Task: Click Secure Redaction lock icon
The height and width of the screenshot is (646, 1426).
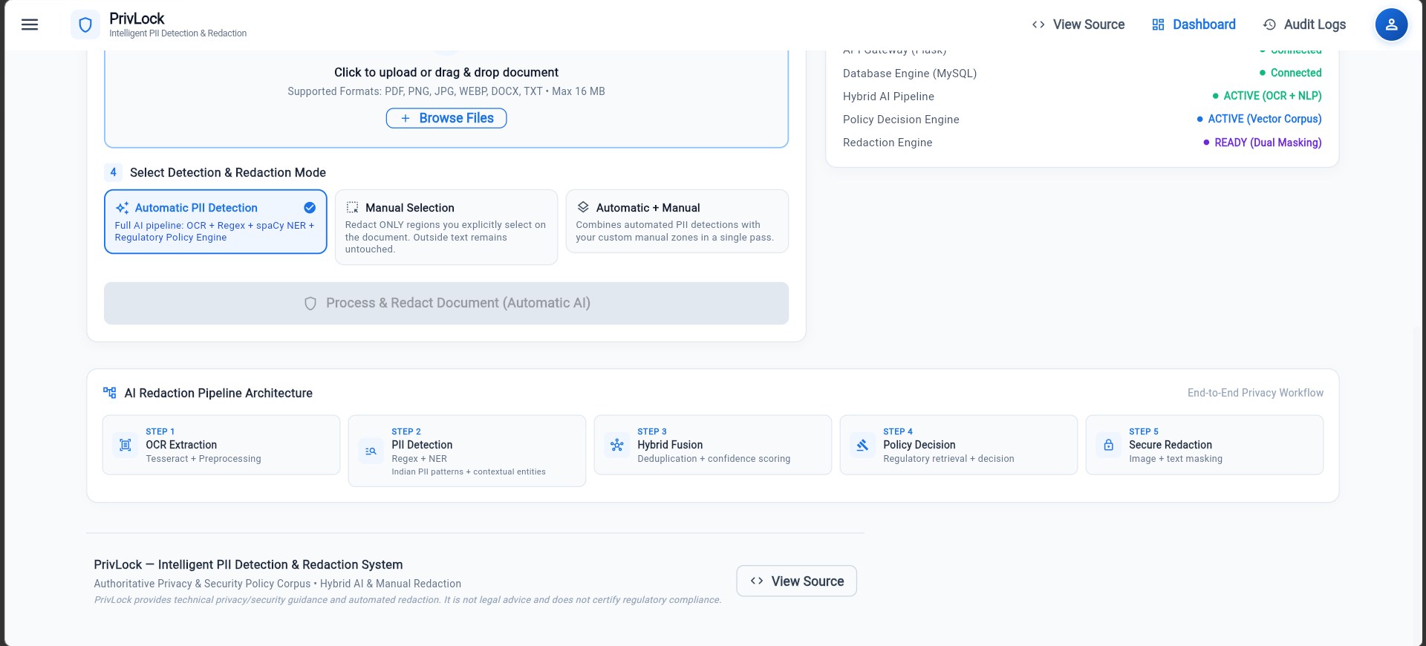Action: pos(1108,445)
